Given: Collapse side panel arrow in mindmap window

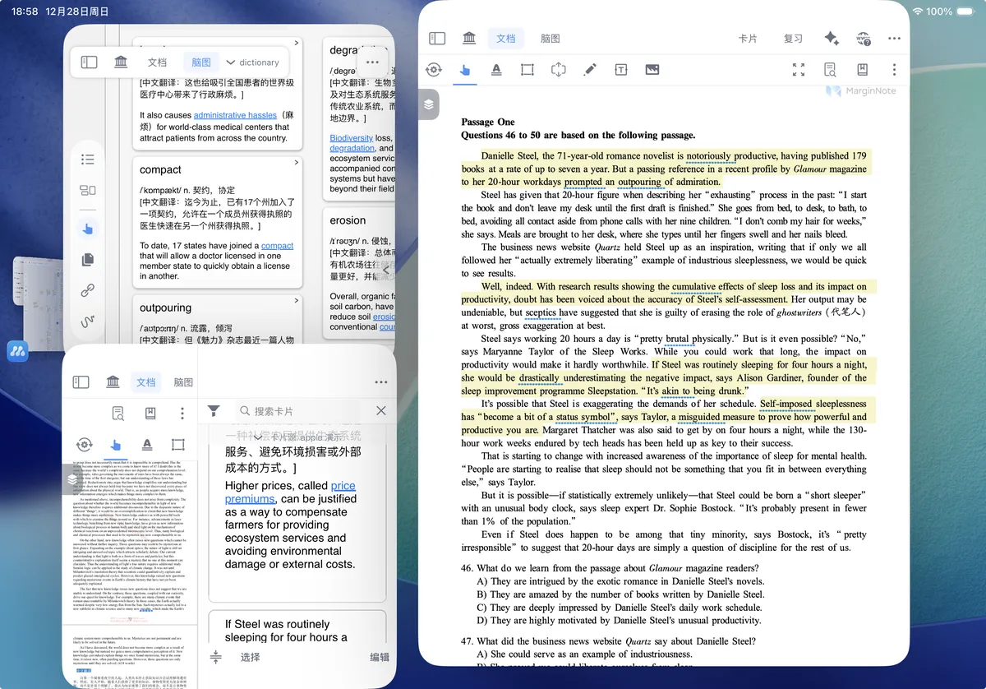Looking at the screenshot, I should (x=385, y=270).
